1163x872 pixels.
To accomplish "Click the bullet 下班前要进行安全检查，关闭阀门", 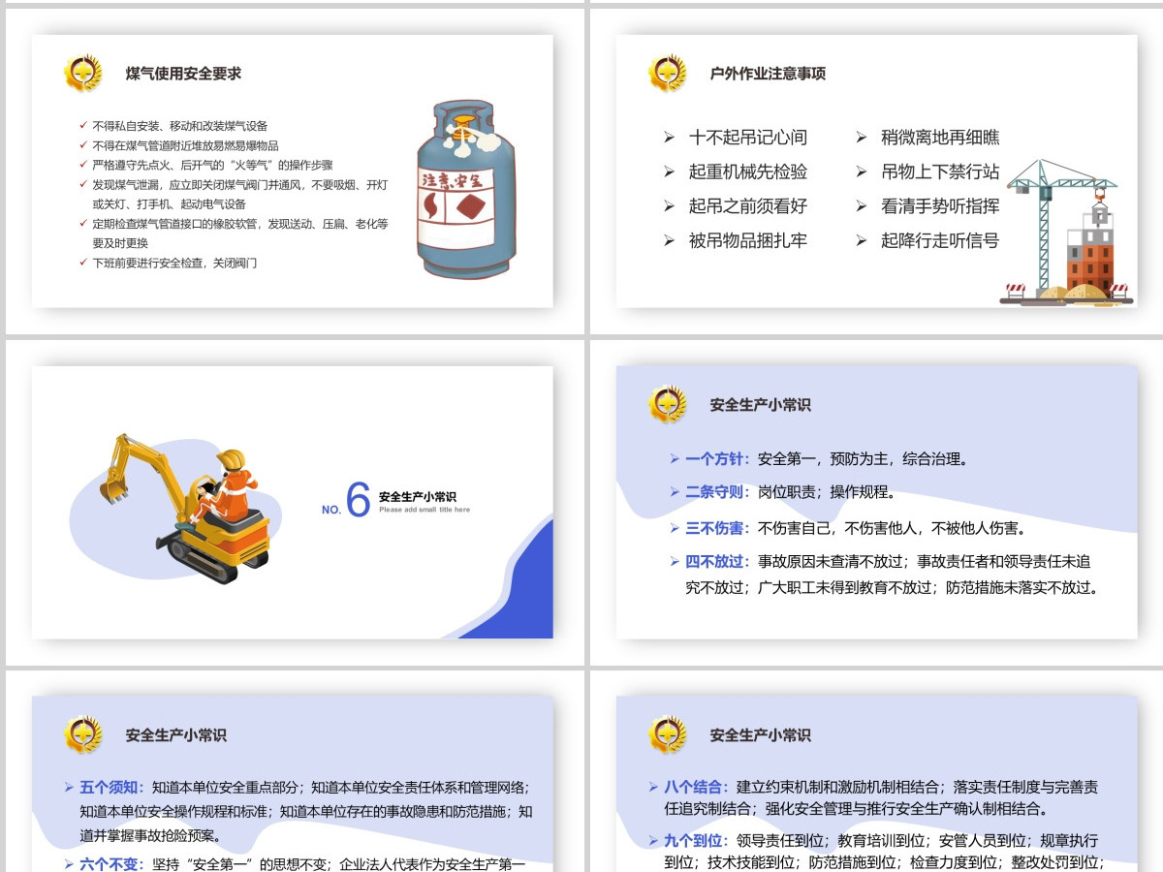I will point(174,263).
